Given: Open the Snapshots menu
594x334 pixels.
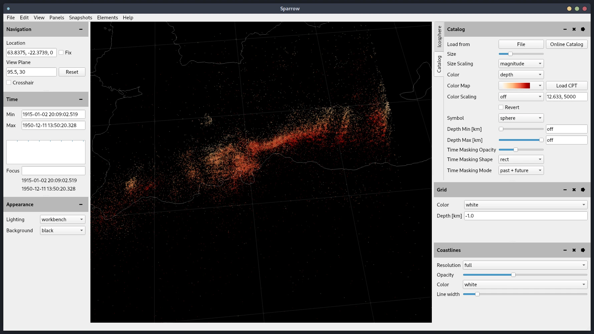Looking at the screenshot, I should pyautogui.click(x=80, y=18).
